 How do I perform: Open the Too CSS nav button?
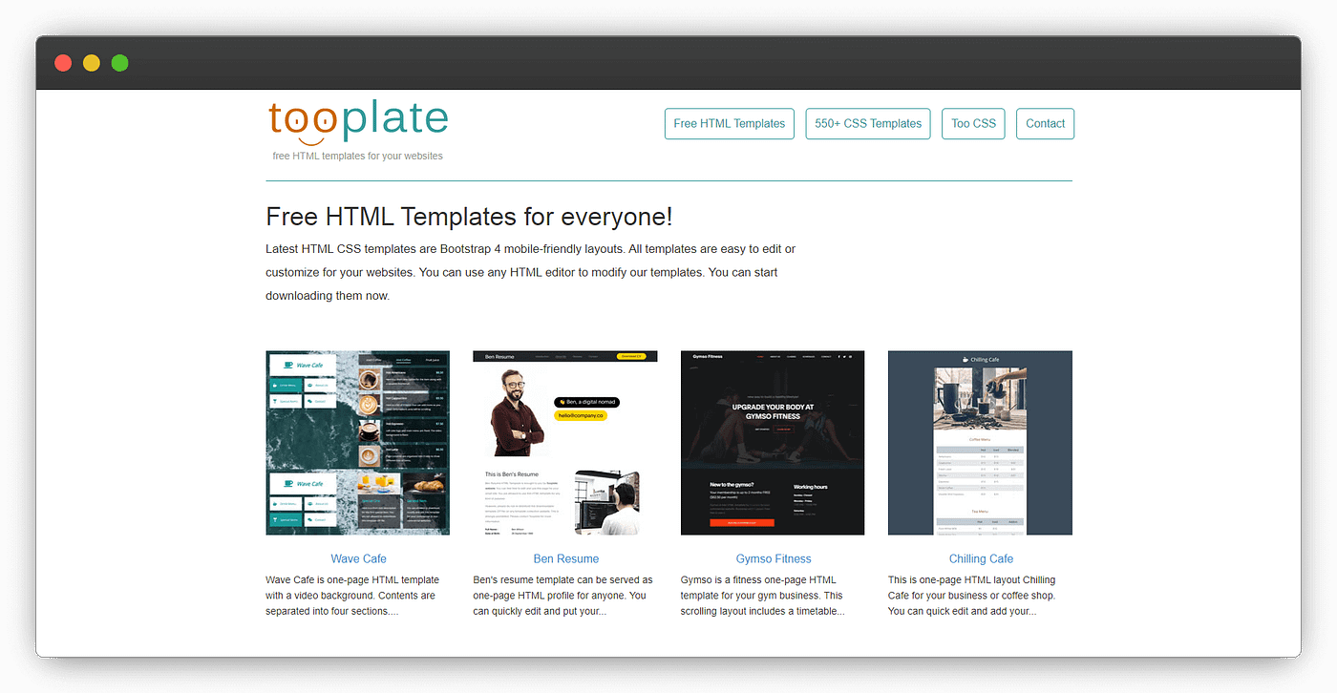pyautogui.click(x=973, y=123)
